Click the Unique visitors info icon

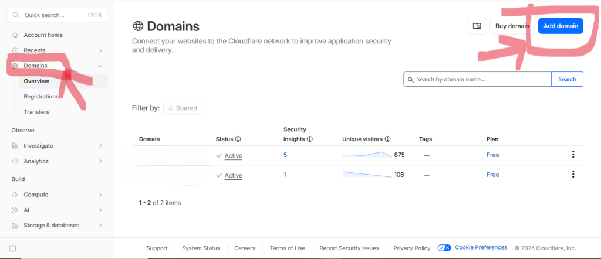coord(387,139)
